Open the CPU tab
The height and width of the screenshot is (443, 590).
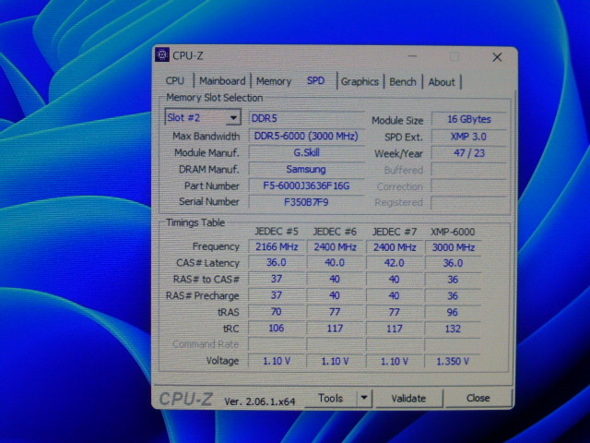tap(175, 81)
